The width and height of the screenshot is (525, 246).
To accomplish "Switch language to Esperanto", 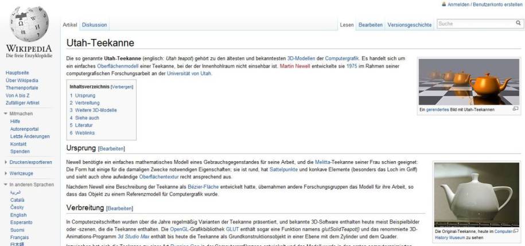I will 21,222.
